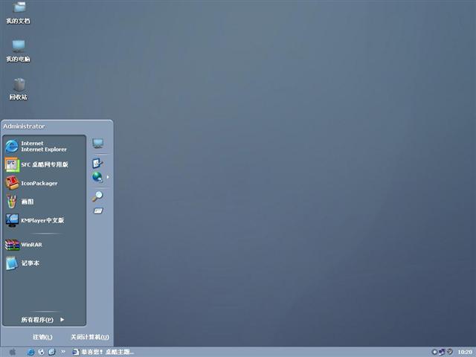Open the 回收站 recycle bin icon

pyautogui.click(x=18, y=89)
